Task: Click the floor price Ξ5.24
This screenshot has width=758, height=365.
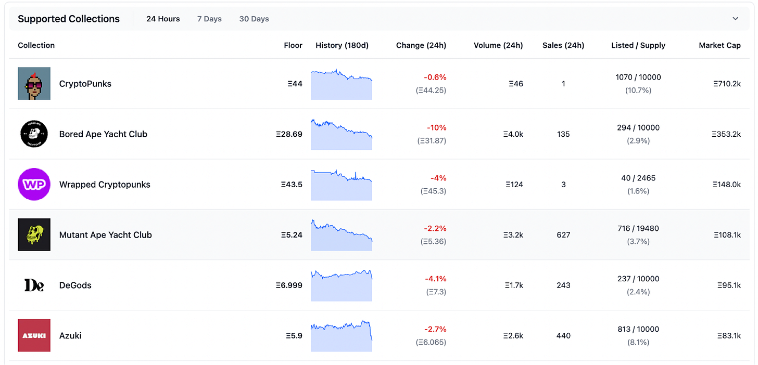Action: pos(292,235)
